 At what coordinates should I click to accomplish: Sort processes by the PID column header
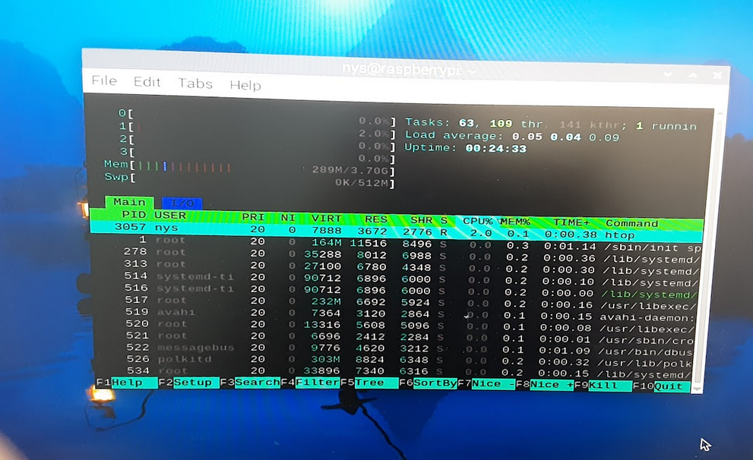tap(134, 215)
